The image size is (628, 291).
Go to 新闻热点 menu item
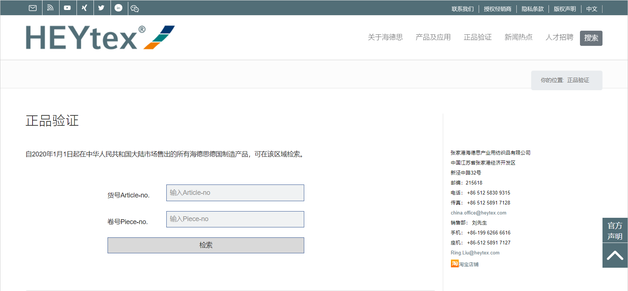tap(518, 37)
